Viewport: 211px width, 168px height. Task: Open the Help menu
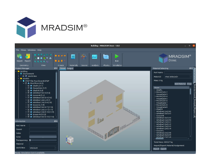39,50
